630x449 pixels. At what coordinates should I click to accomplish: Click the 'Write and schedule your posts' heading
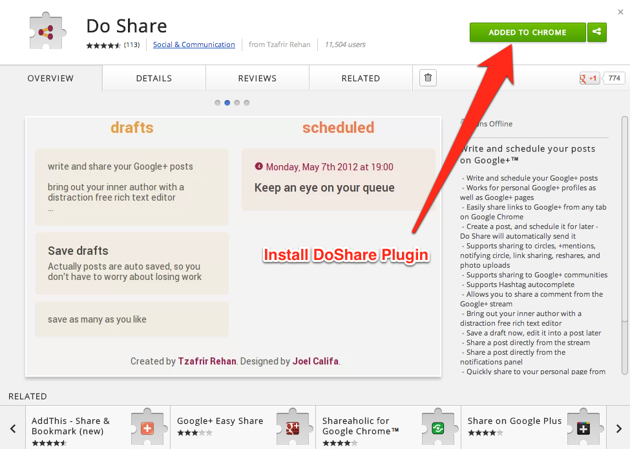point(527,154)
